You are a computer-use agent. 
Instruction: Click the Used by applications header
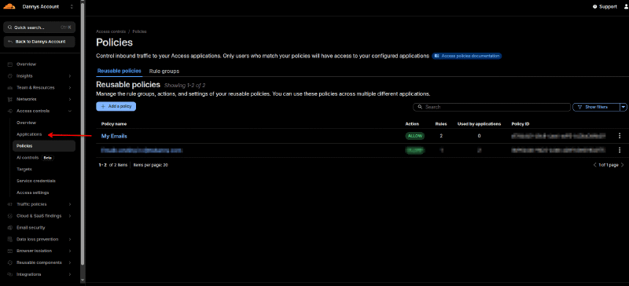pos(479,124)
